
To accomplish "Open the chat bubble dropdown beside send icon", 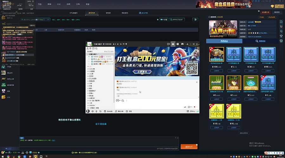I will (189, 107).
